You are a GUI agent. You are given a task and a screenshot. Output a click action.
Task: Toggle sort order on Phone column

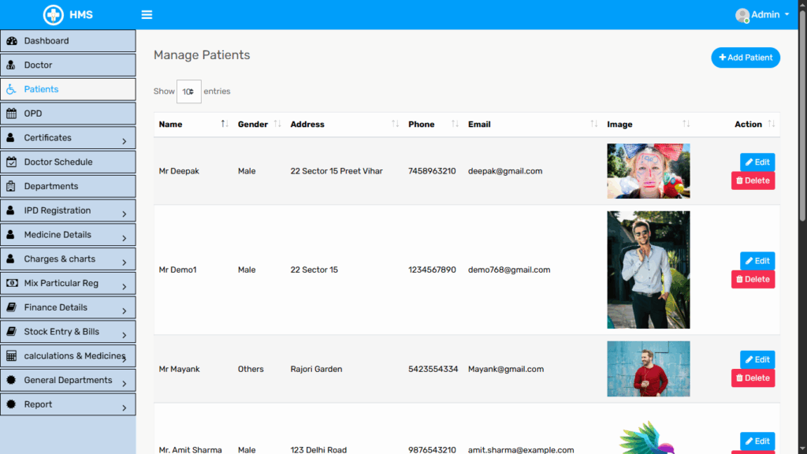[x=455, y=125]
